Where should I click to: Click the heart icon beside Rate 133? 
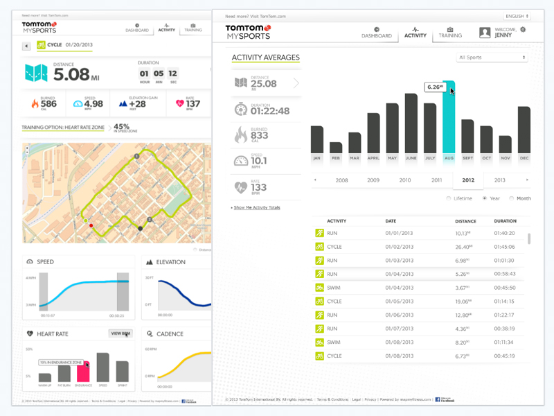tap(241, 187)
